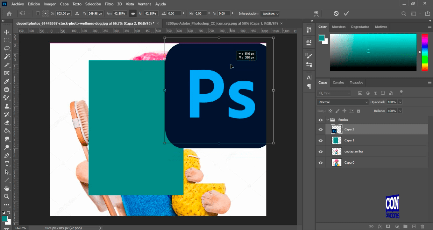This screenshot has width=433, height=230.
Task: Click the foreground color swatch in toolbar
Action: 4,219
